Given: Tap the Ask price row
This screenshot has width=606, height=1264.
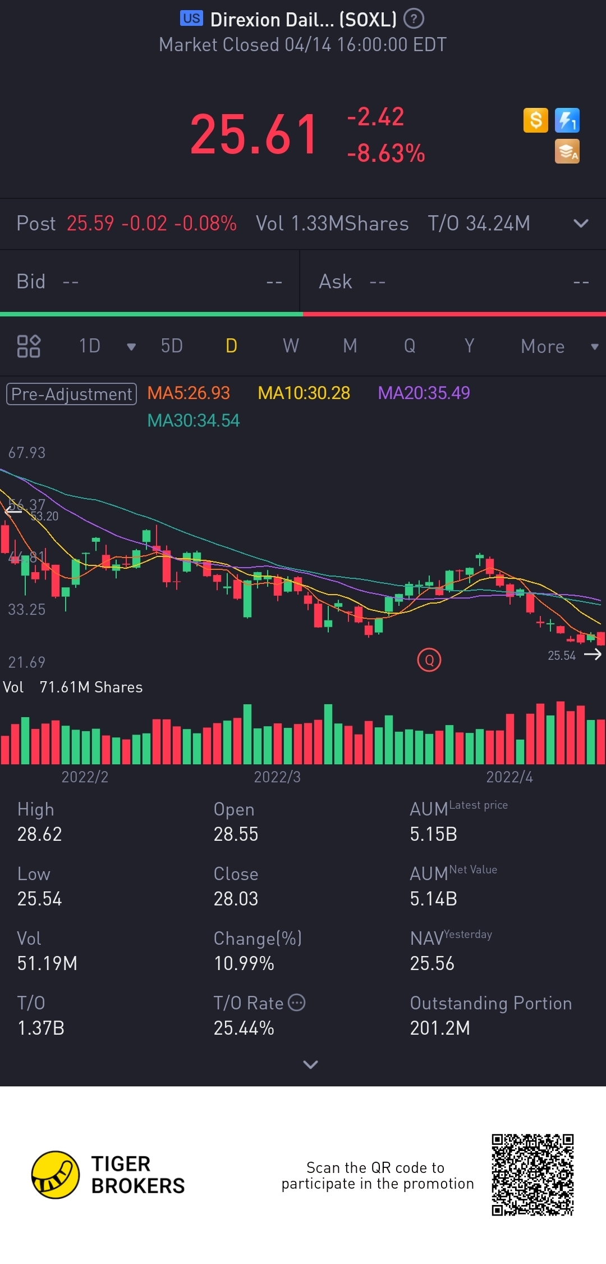Looking at the screenshot, I should pyautogui.click(x=453, y=282).
